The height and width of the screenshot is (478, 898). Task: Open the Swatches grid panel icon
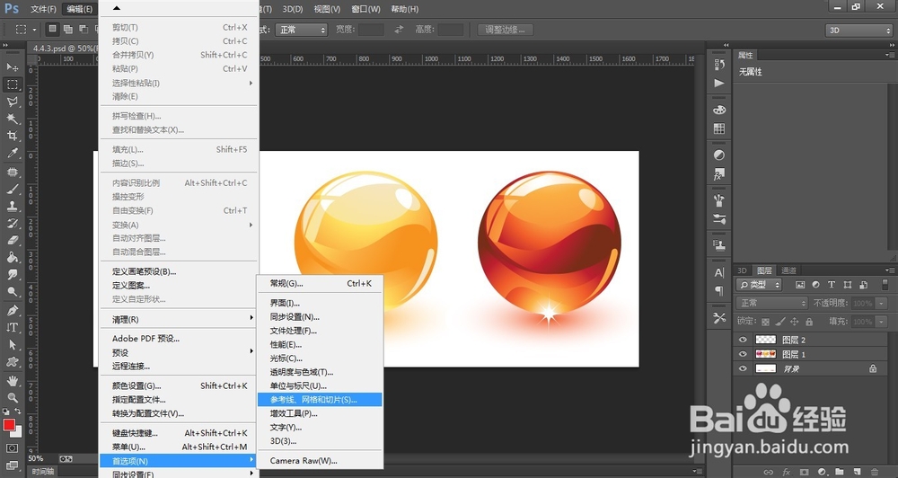(x=719, y=128)
